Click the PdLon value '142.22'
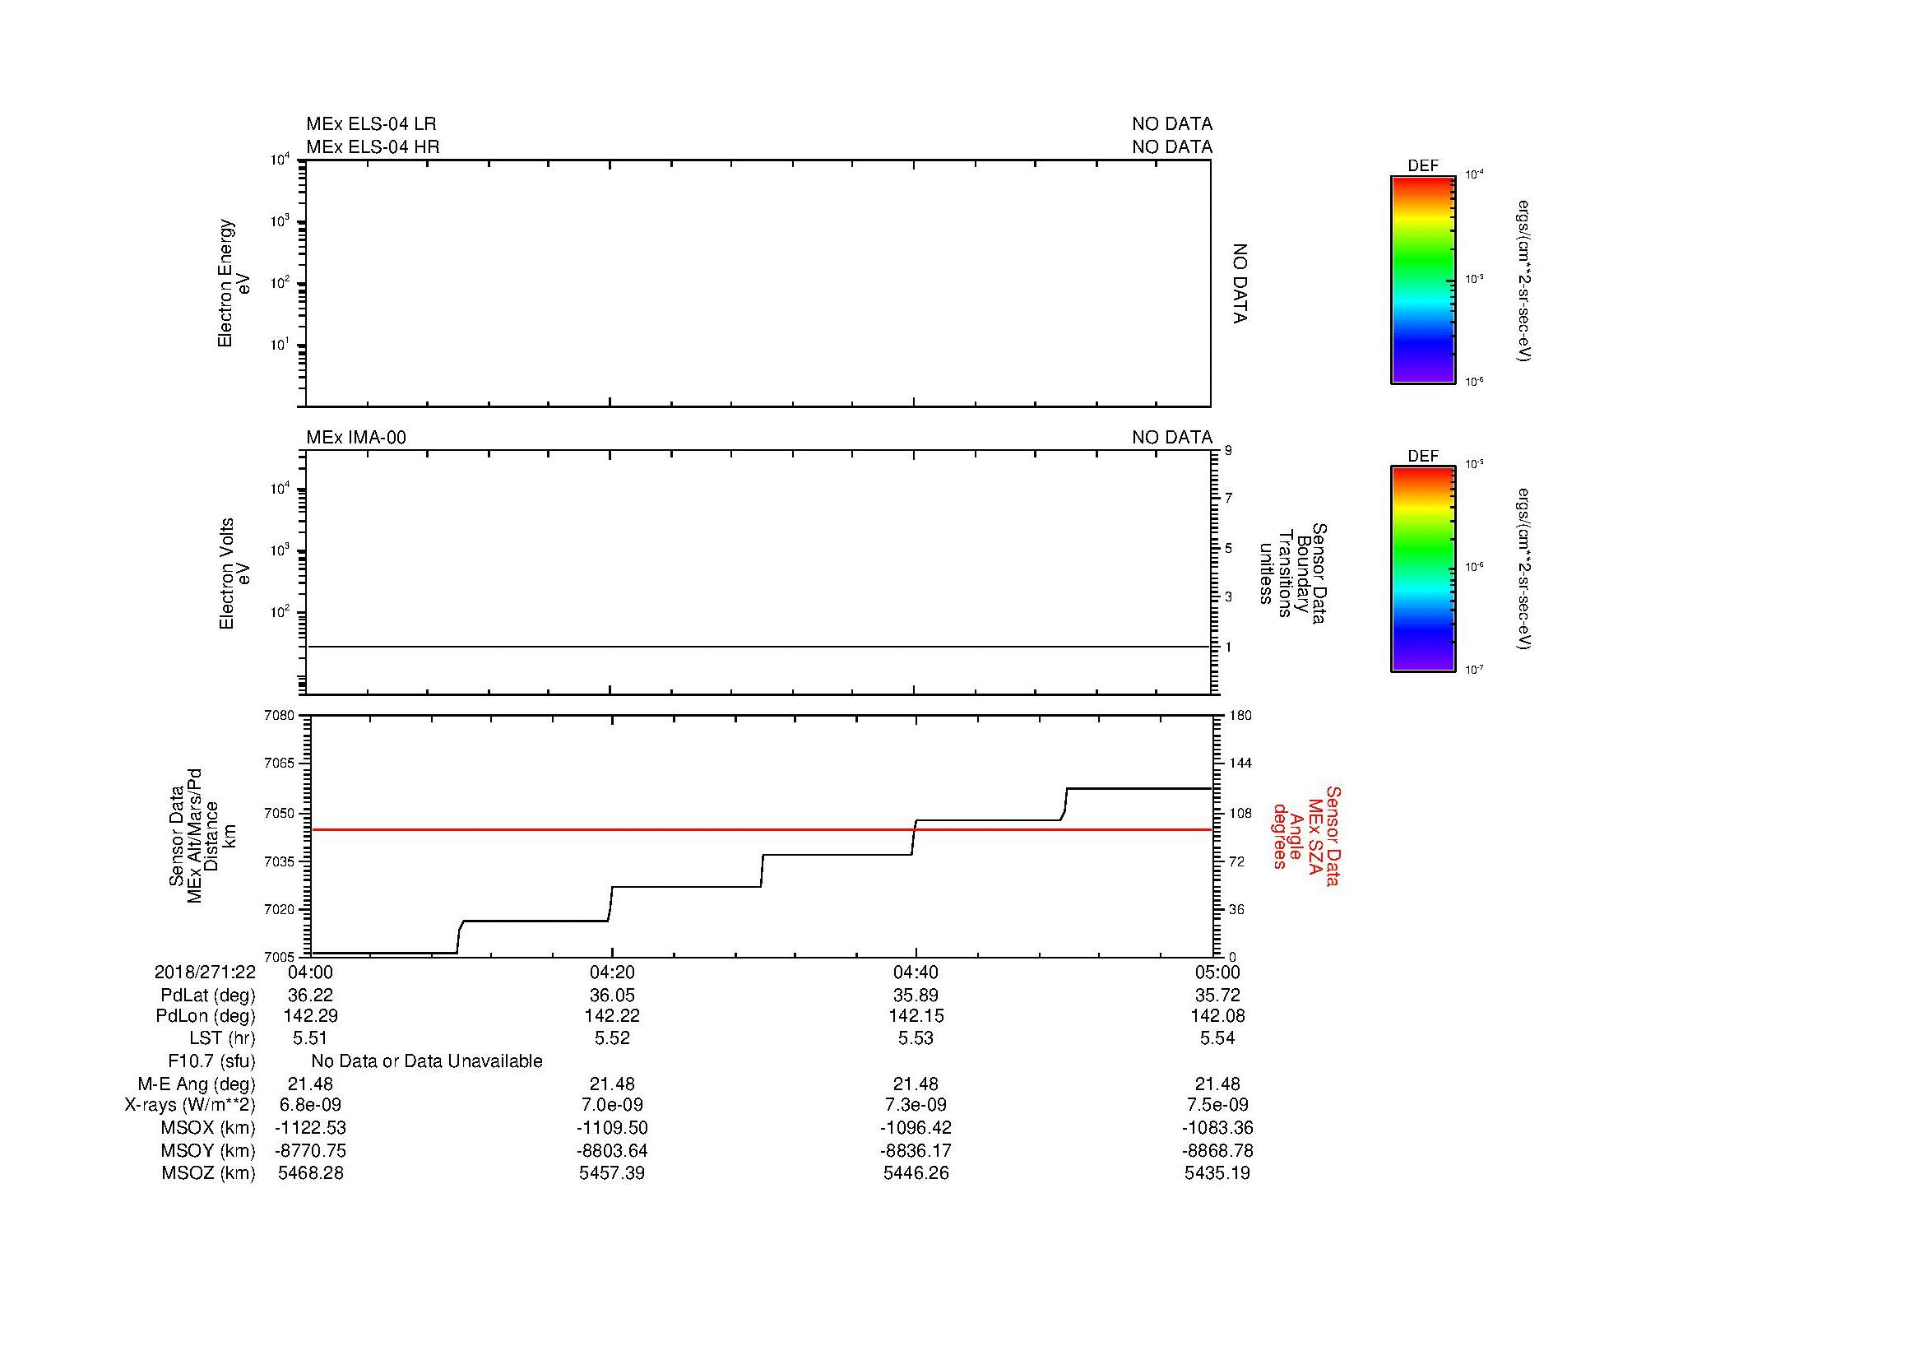The width and height of the screenshot is (1924, 1360). (x=613, y=1015)
